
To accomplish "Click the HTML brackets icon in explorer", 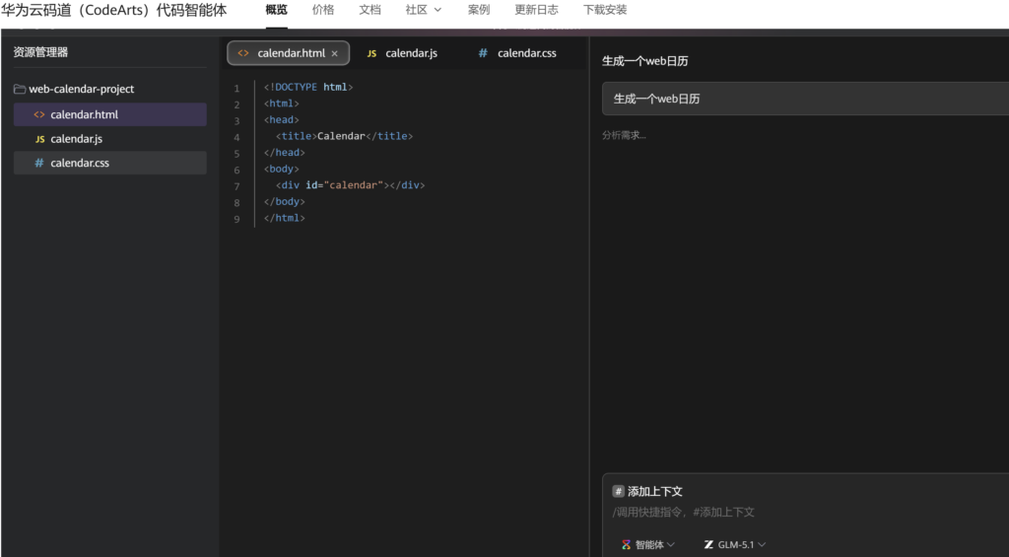I will (x=39, y=114).
